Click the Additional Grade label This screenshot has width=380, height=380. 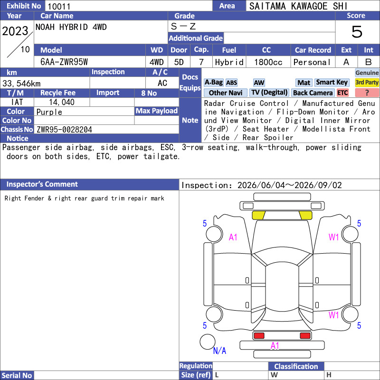[196, 38]
